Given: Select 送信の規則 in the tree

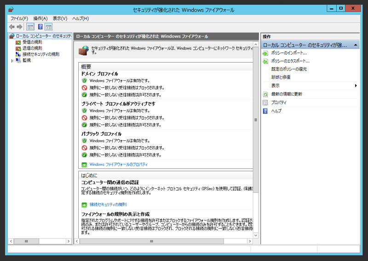Looking at the screenshot, I should click(x=32, y=48).
